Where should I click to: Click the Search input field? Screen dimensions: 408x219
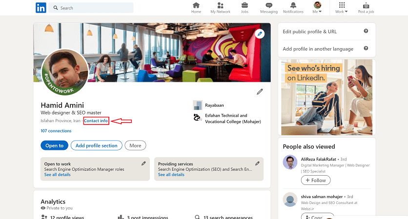click(91, 8)
